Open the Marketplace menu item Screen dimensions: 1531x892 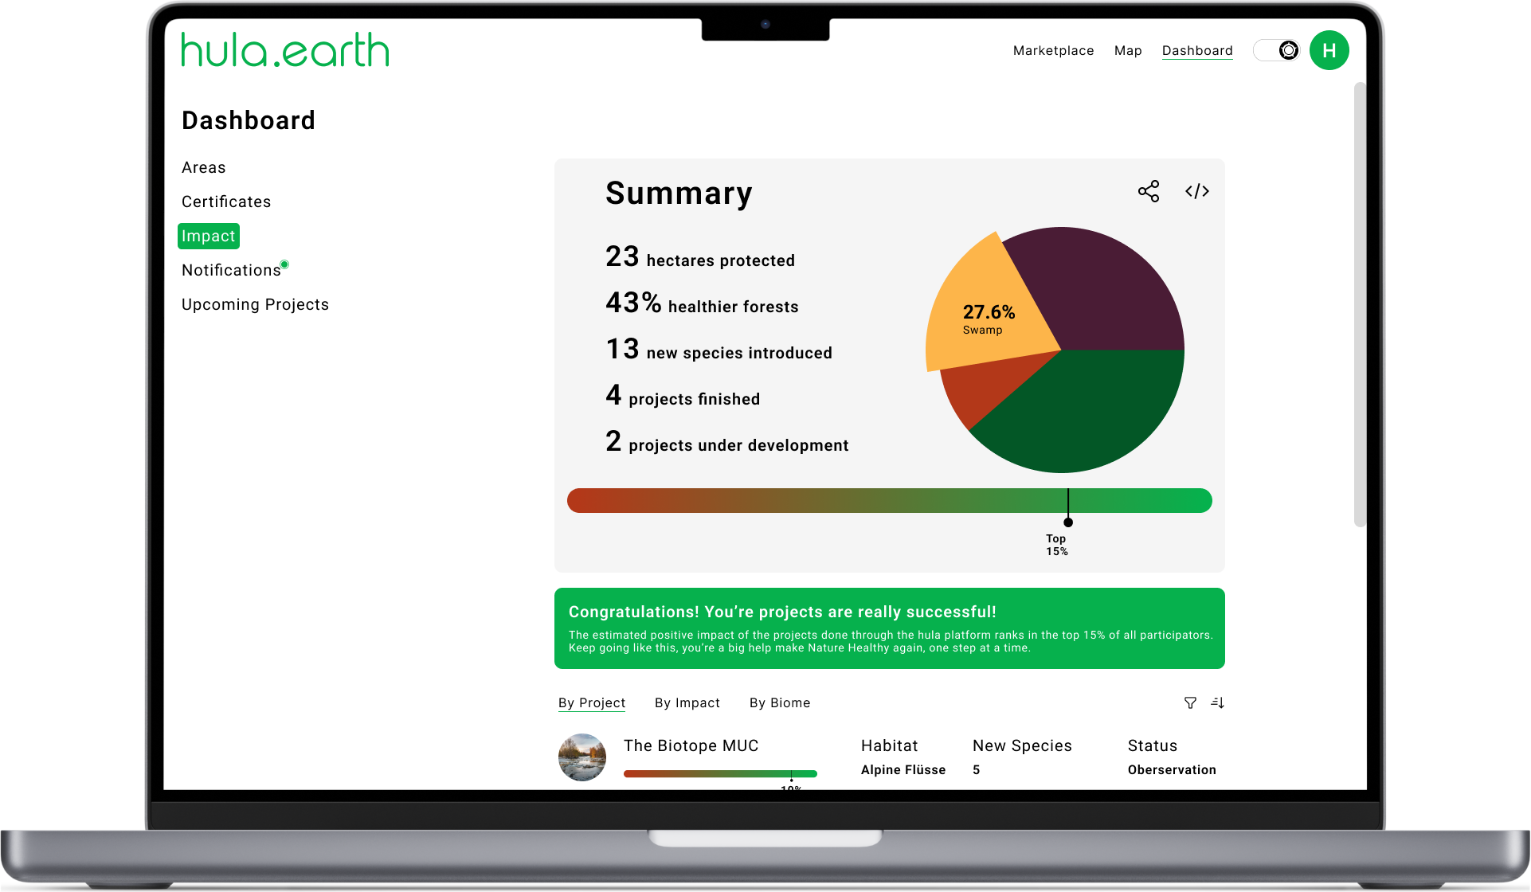tap(1052, 50)
